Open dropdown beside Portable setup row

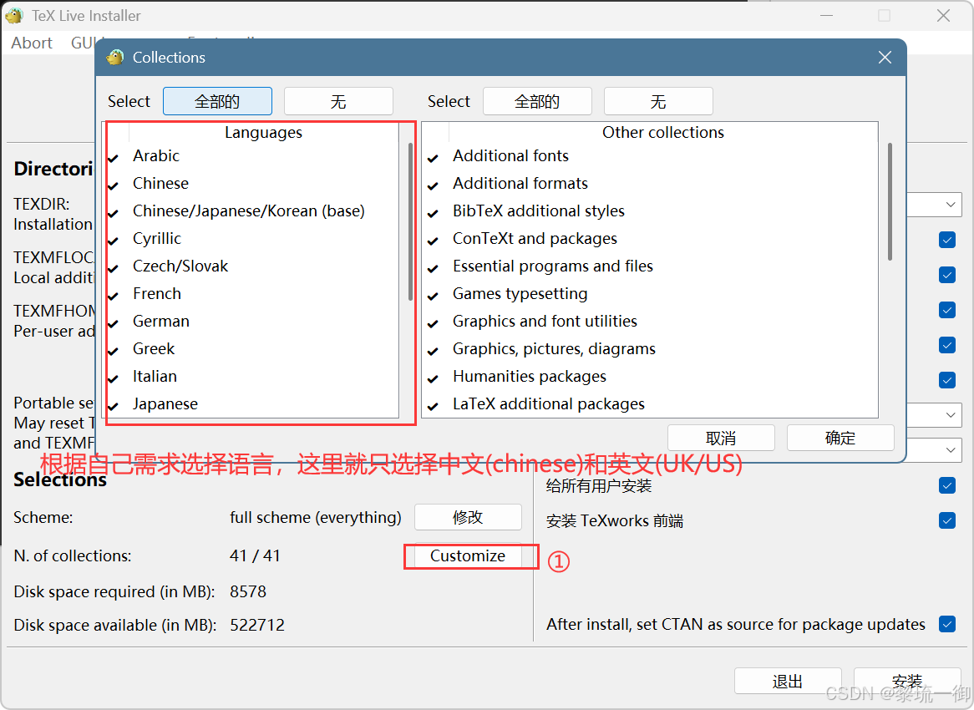tap(951, 414)
